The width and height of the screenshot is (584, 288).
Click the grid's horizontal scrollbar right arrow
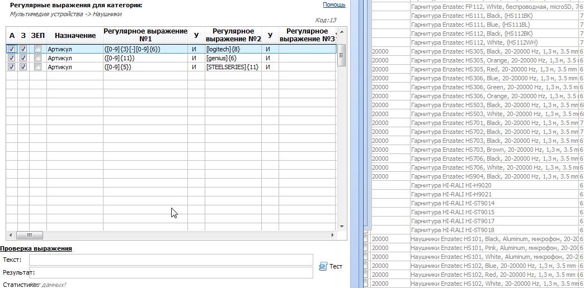(x=333, y=235)
